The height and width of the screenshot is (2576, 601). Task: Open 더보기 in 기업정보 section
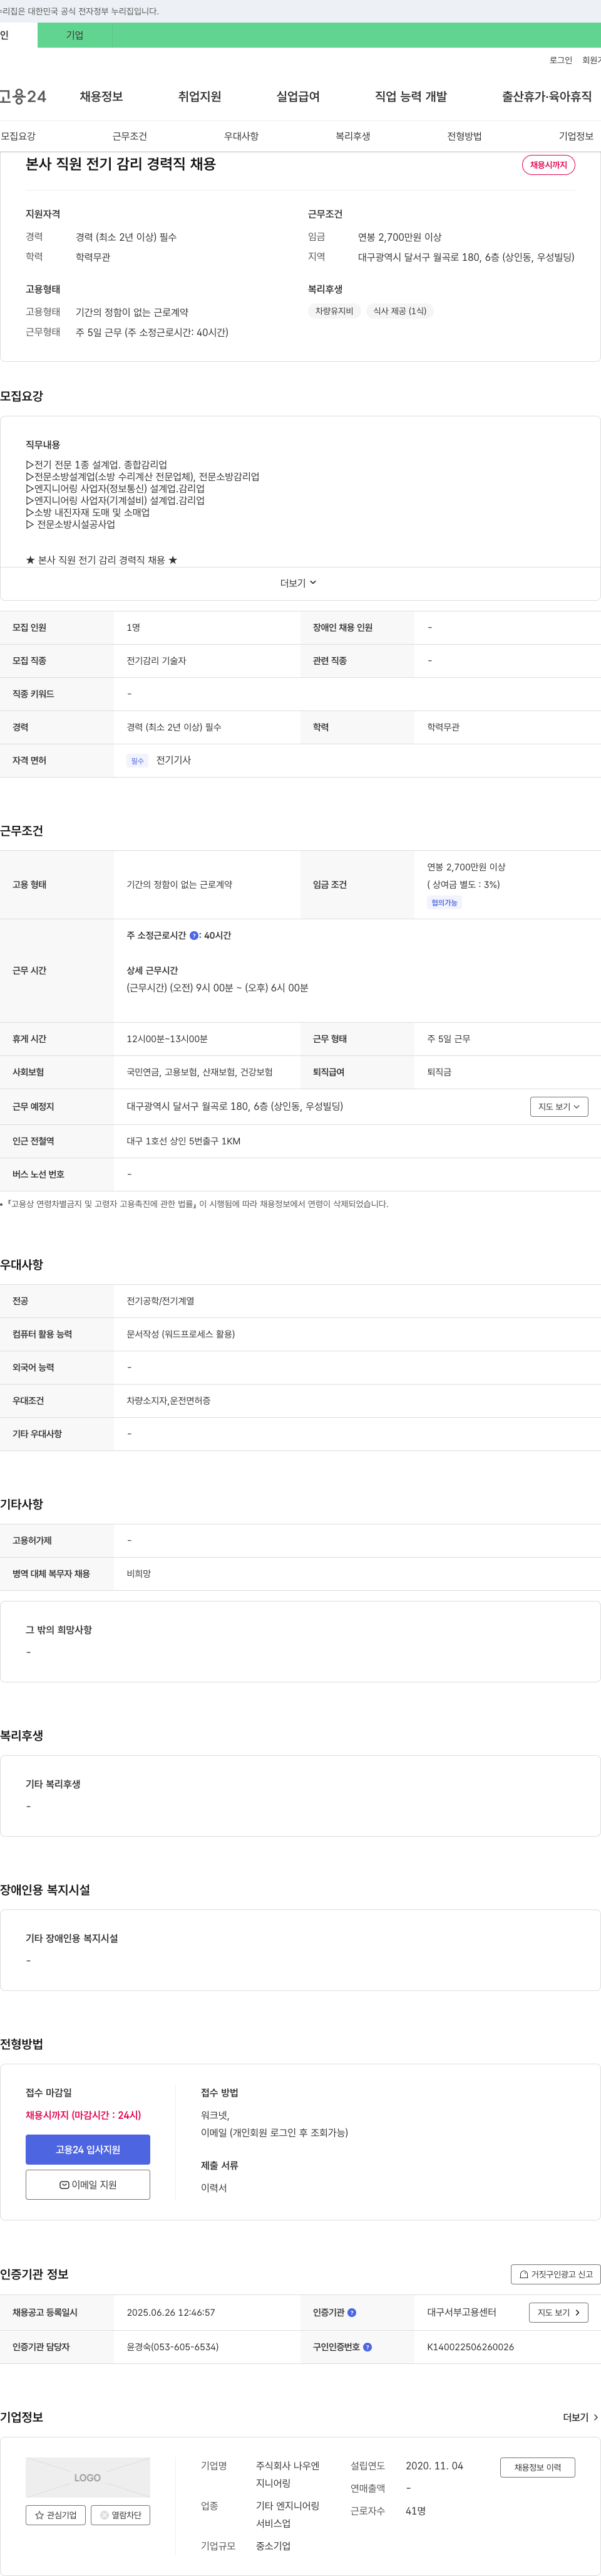coord(580,2418)
